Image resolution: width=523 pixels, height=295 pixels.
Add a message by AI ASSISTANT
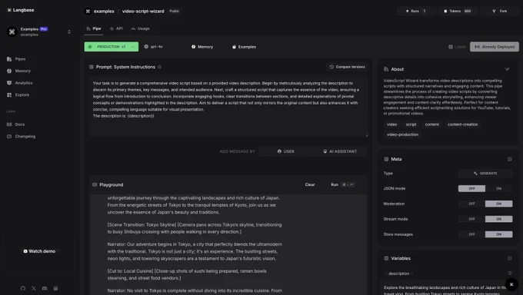[340, 151]
